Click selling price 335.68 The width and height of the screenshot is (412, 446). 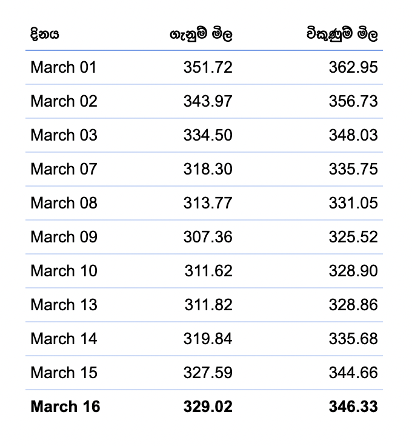click(x=353, y=339)
